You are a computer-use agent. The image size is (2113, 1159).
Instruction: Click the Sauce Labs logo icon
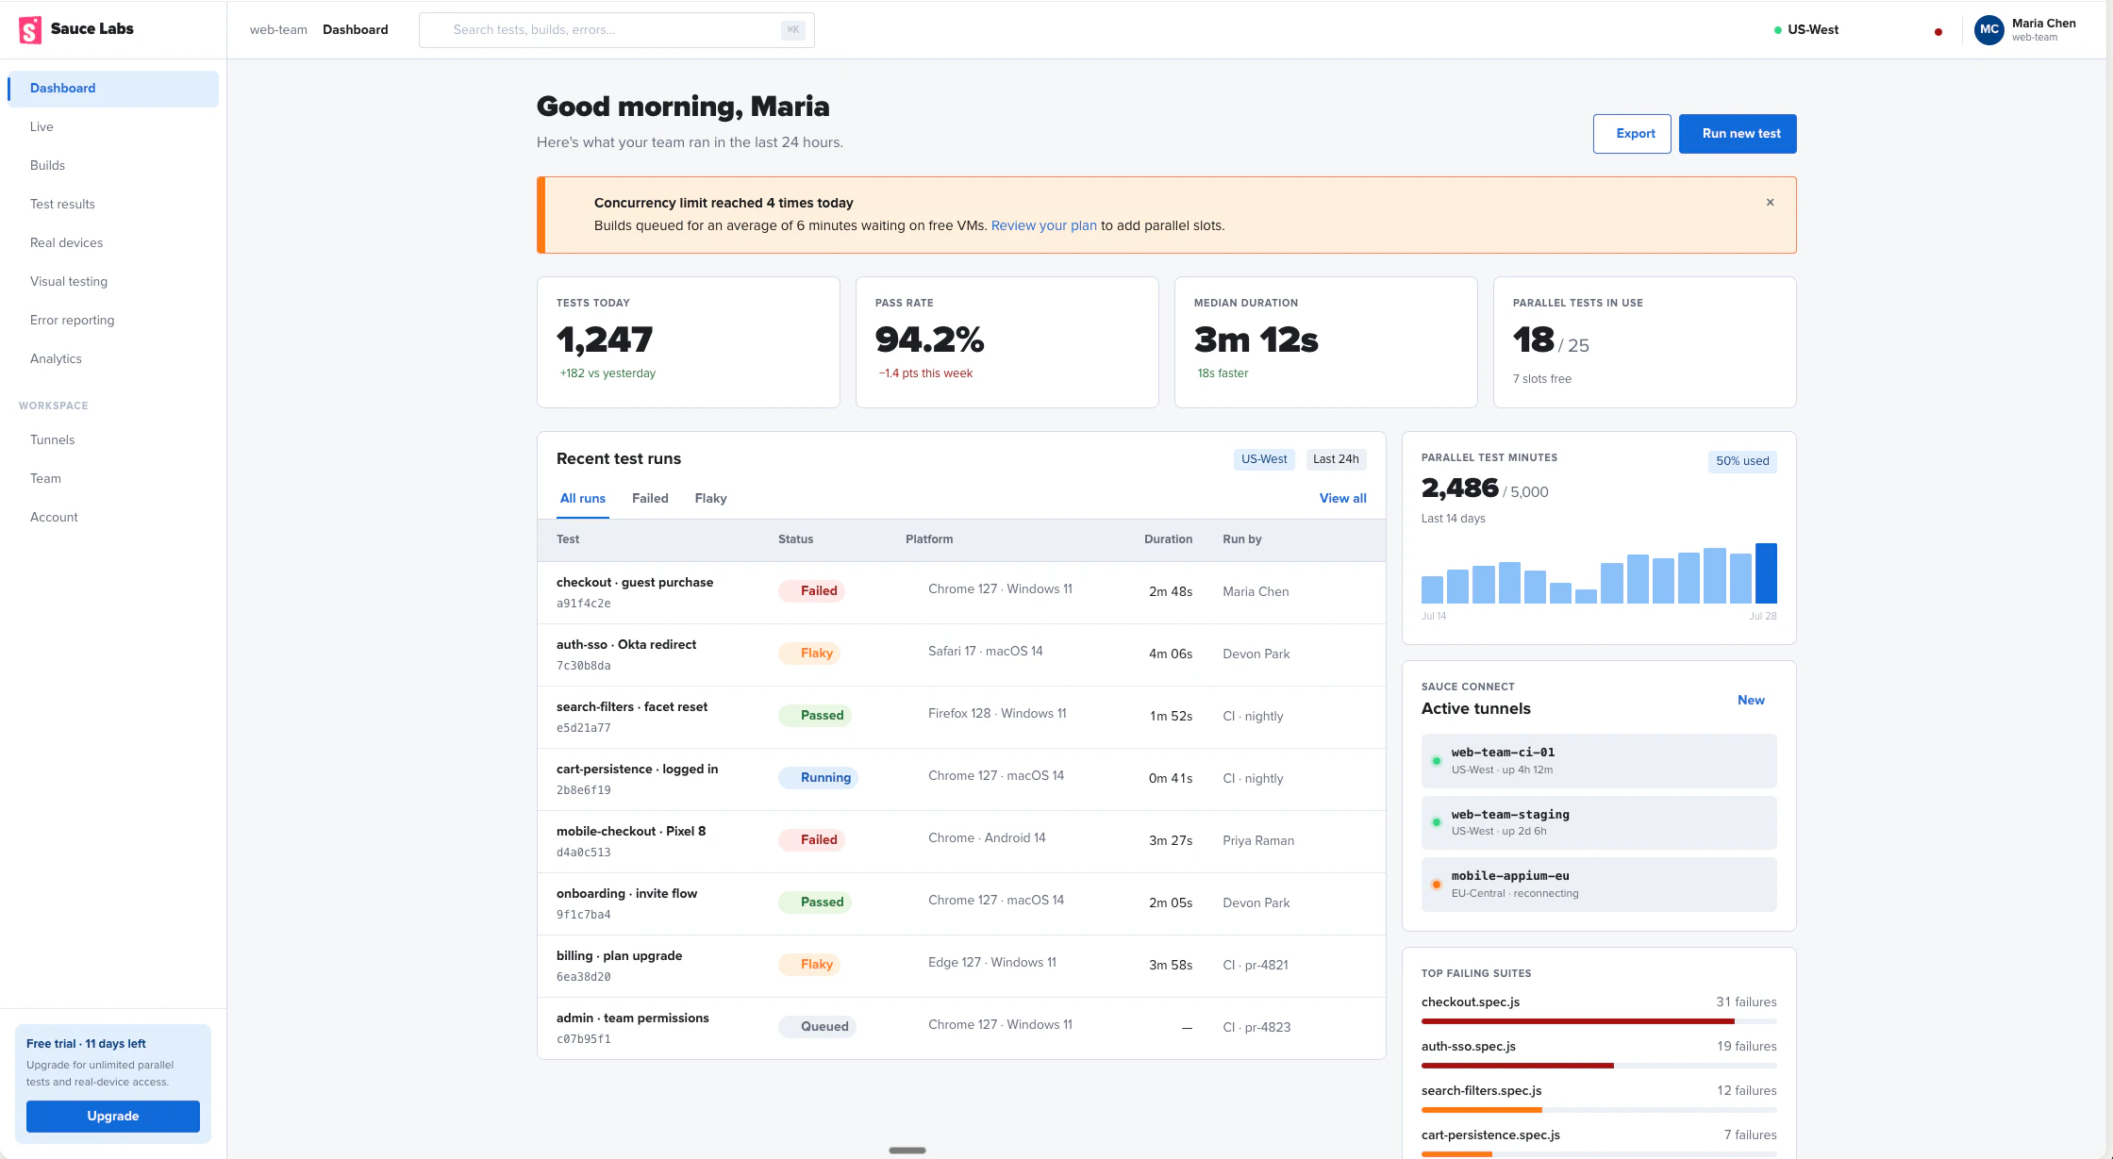pos(30,30)
